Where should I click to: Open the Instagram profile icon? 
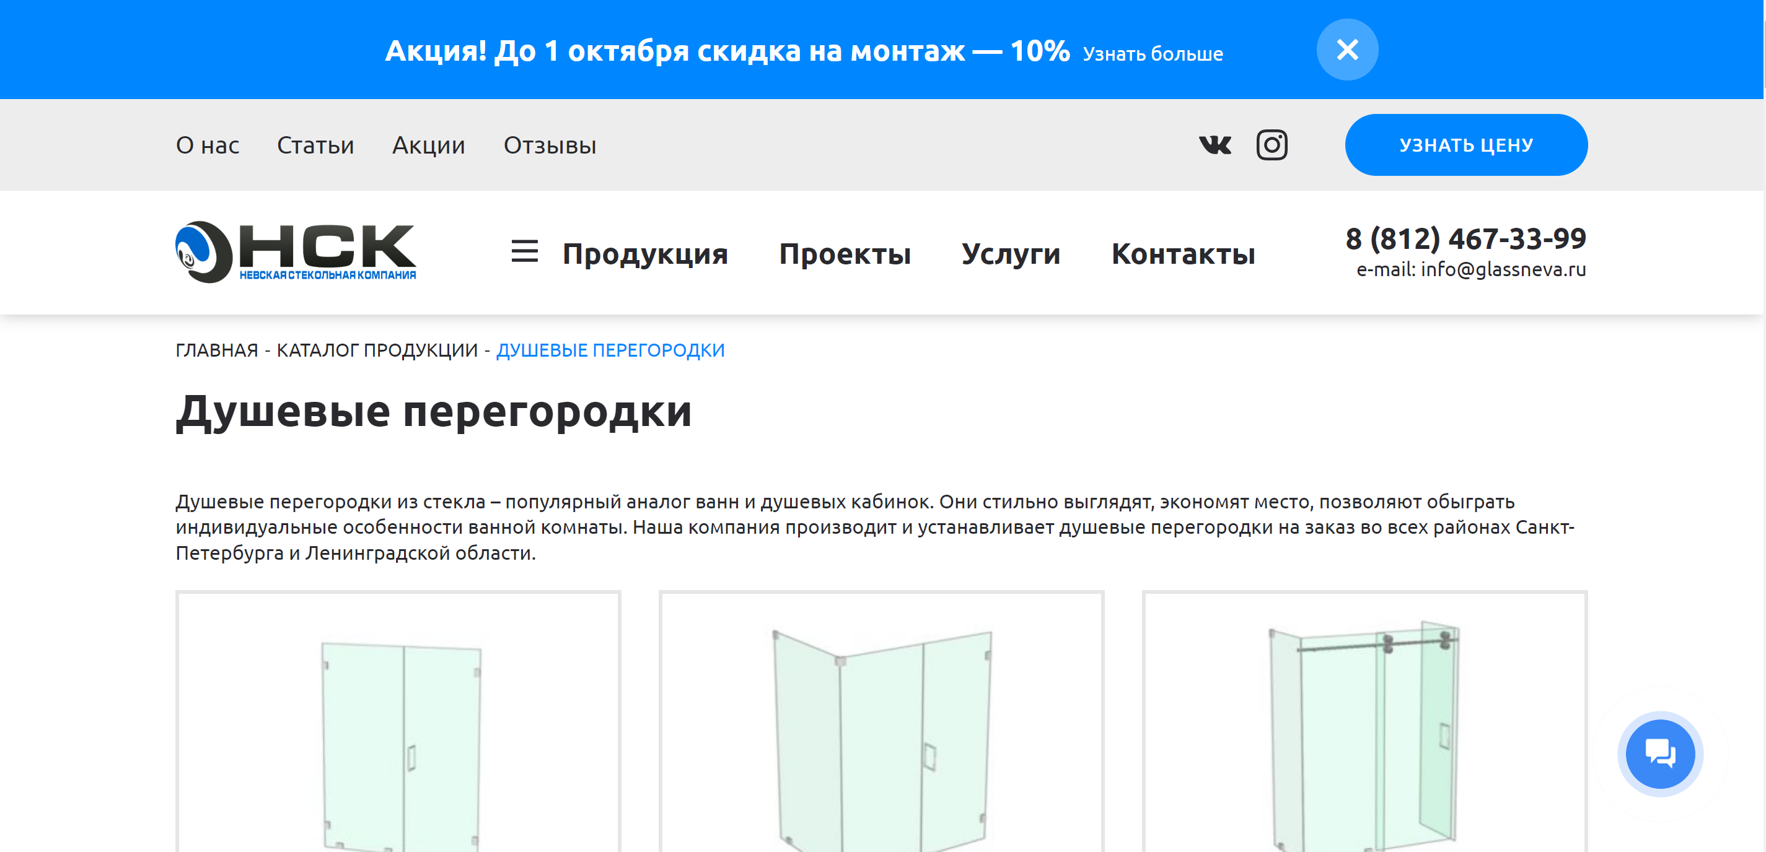point(1272,145)
